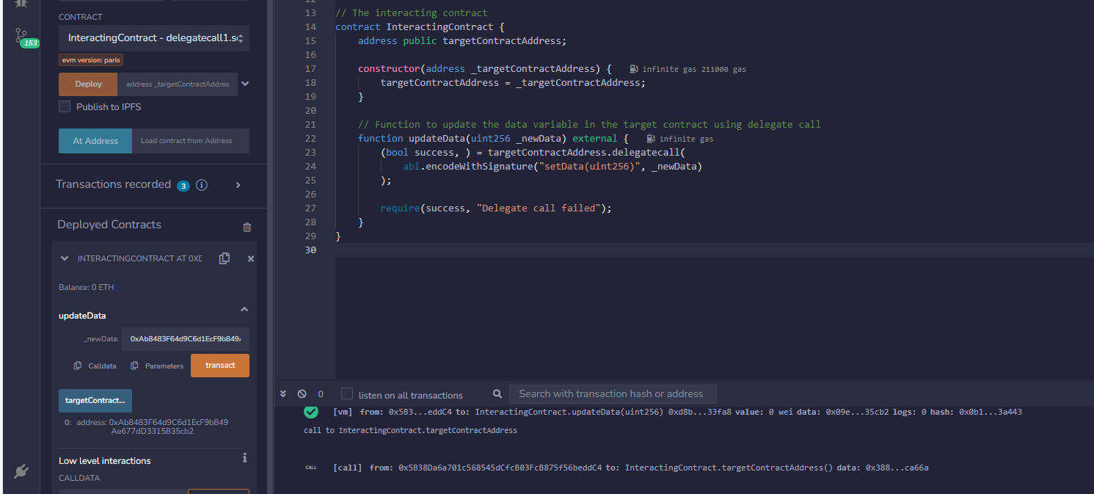Screen dimensions: 1094x494
Task: Collapse the updateData function parameters
Action: coord(244,309)
